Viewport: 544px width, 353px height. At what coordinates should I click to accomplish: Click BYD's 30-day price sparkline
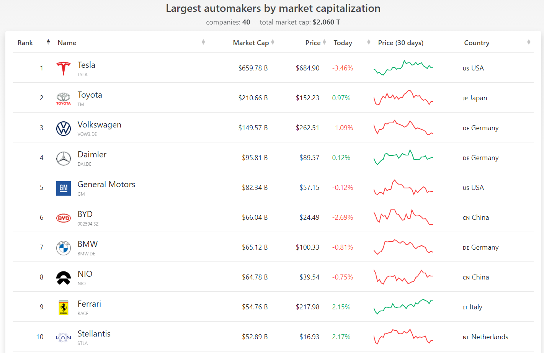click(x=404, y=217)
